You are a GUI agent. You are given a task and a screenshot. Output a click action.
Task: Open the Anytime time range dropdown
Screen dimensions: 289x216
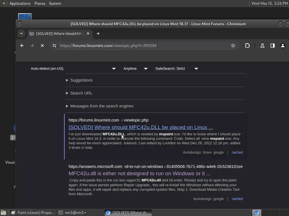[x=135, y=69]
